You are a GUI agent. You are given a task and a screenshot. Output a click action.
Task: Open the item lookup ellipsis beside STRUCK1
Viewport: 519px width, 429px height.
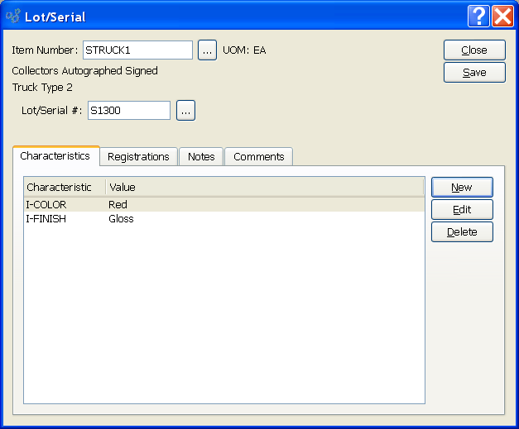pos(207,50)
